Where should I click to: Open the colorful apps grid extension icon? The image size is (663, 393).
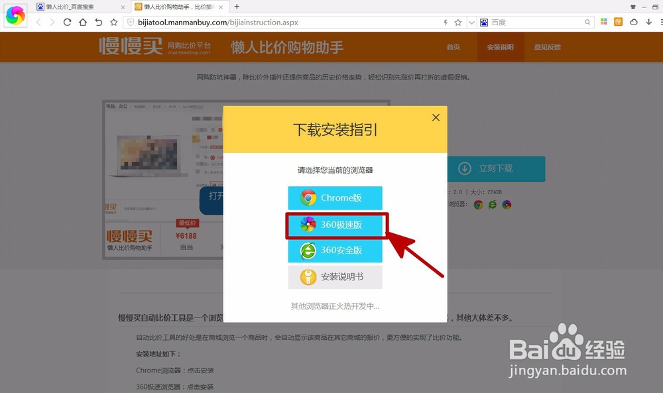coord(604,22)
